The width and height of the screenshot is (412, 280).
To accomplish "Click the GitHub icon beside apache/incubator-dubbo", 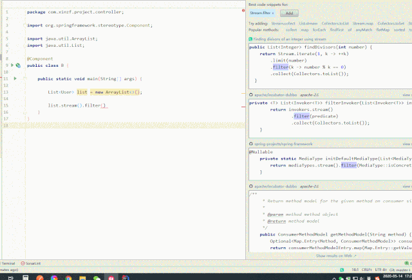I will click(251, 94).
